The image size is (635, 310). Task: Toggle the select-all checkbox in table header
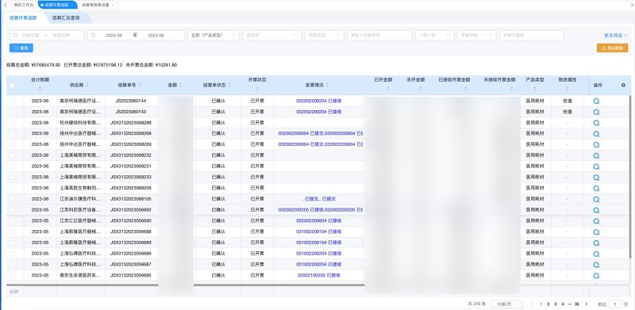pyautogui.click(x=12, y=86)
